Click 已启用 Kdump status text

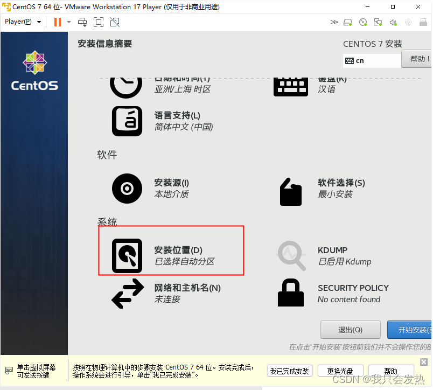pos(345,261)
